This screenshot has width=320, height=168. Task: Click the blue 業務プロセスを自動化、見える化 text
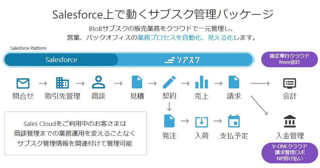(185, 38)
